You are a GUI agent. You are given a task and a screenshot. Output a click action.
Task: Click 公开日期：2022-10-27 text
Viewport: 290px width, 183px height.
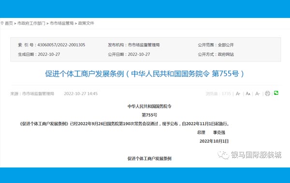click(x=129, y=54)
